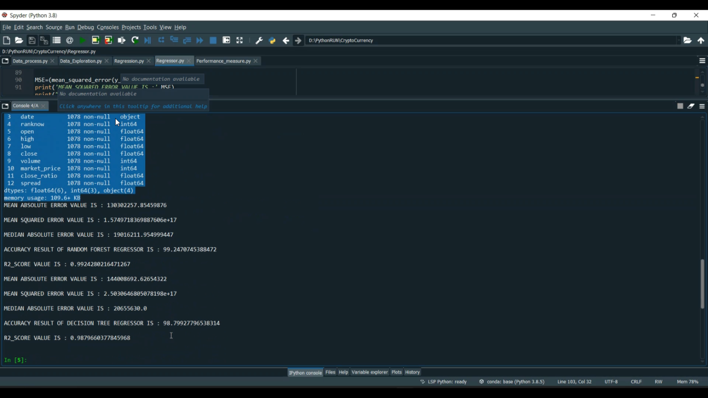Open the Debug menu
The width and height of the screenshot is (708, 398).
tap(85, 27)
